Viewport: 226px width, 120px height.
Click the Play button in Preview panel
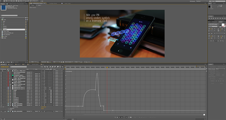point(214,18)
